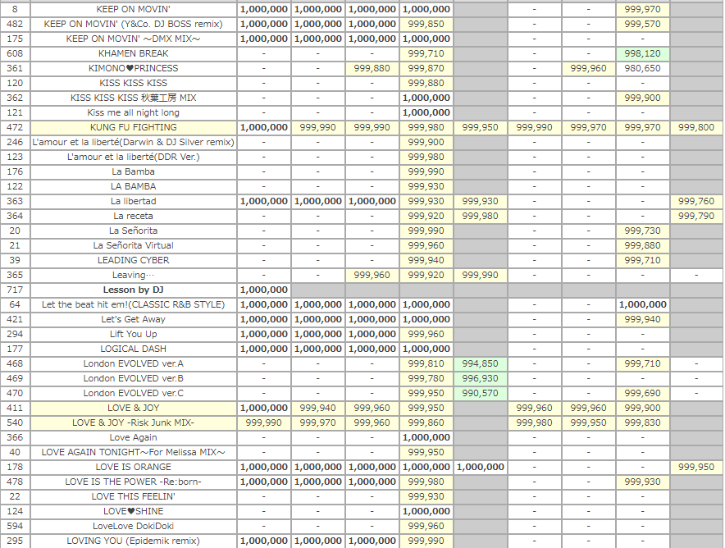Select the 999,900 score in the KISS KISS KISS 秋葉工房 row

pos(642,98)
